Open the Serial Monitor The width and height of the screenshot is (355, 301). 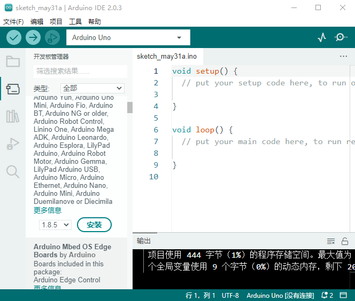click(341, 37)
